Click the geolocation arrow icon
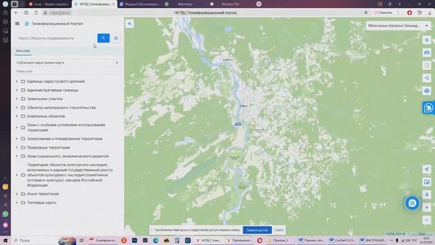435x245 pixels. [x=427, y=169]
